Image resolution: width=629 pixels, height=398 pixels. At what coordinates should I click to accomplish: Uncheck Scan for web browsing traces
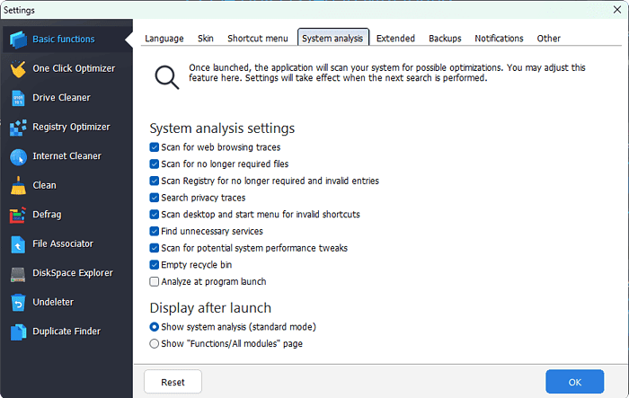pyautogui.click(x=155, y=146)
